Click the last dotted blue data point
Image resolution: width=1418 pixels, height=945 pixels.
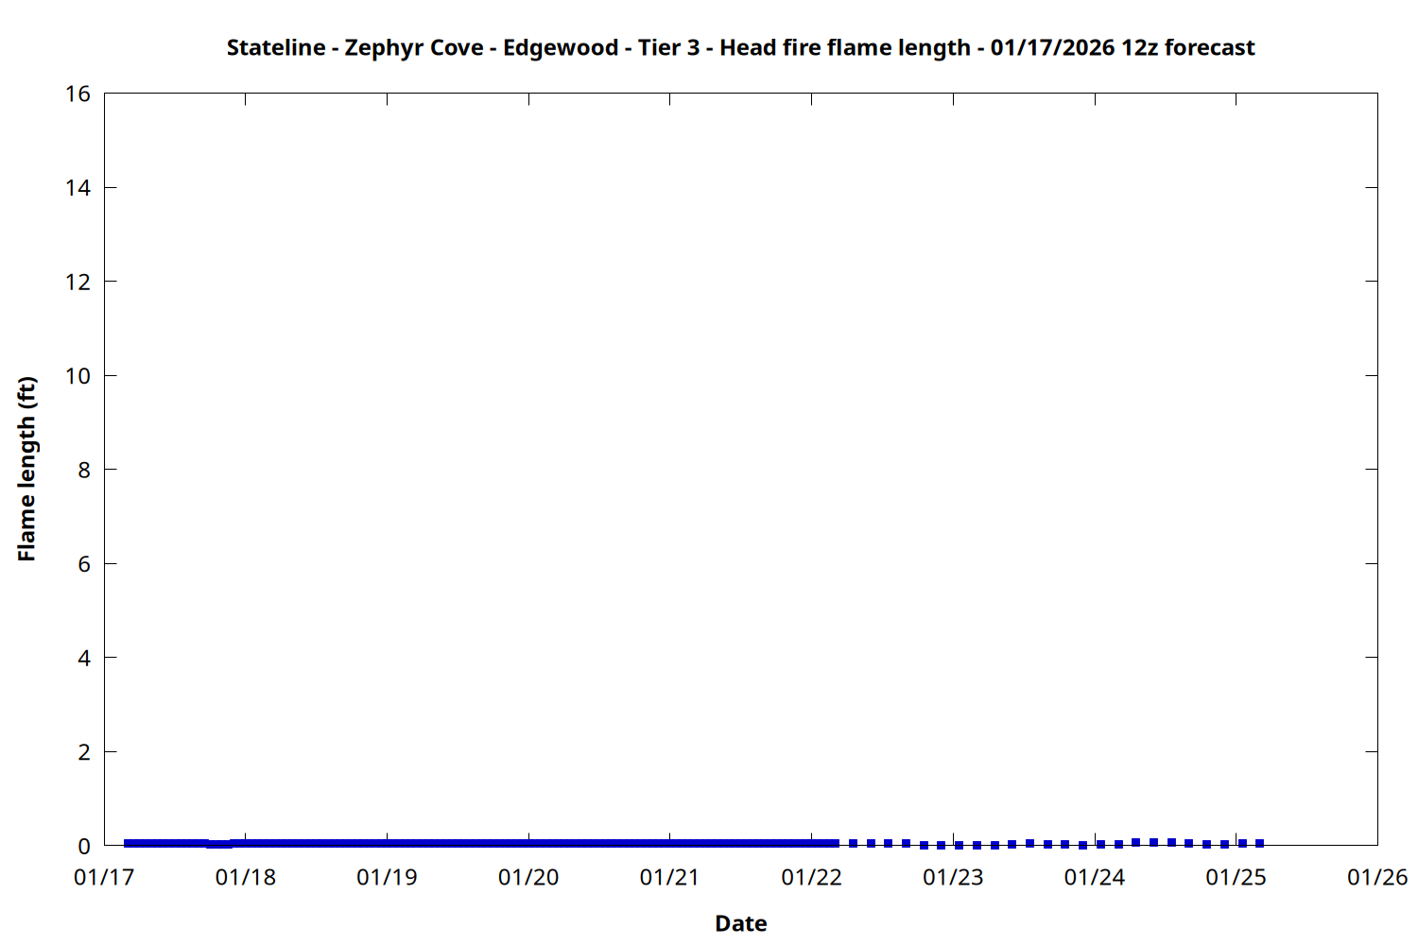coord(1259,843)
